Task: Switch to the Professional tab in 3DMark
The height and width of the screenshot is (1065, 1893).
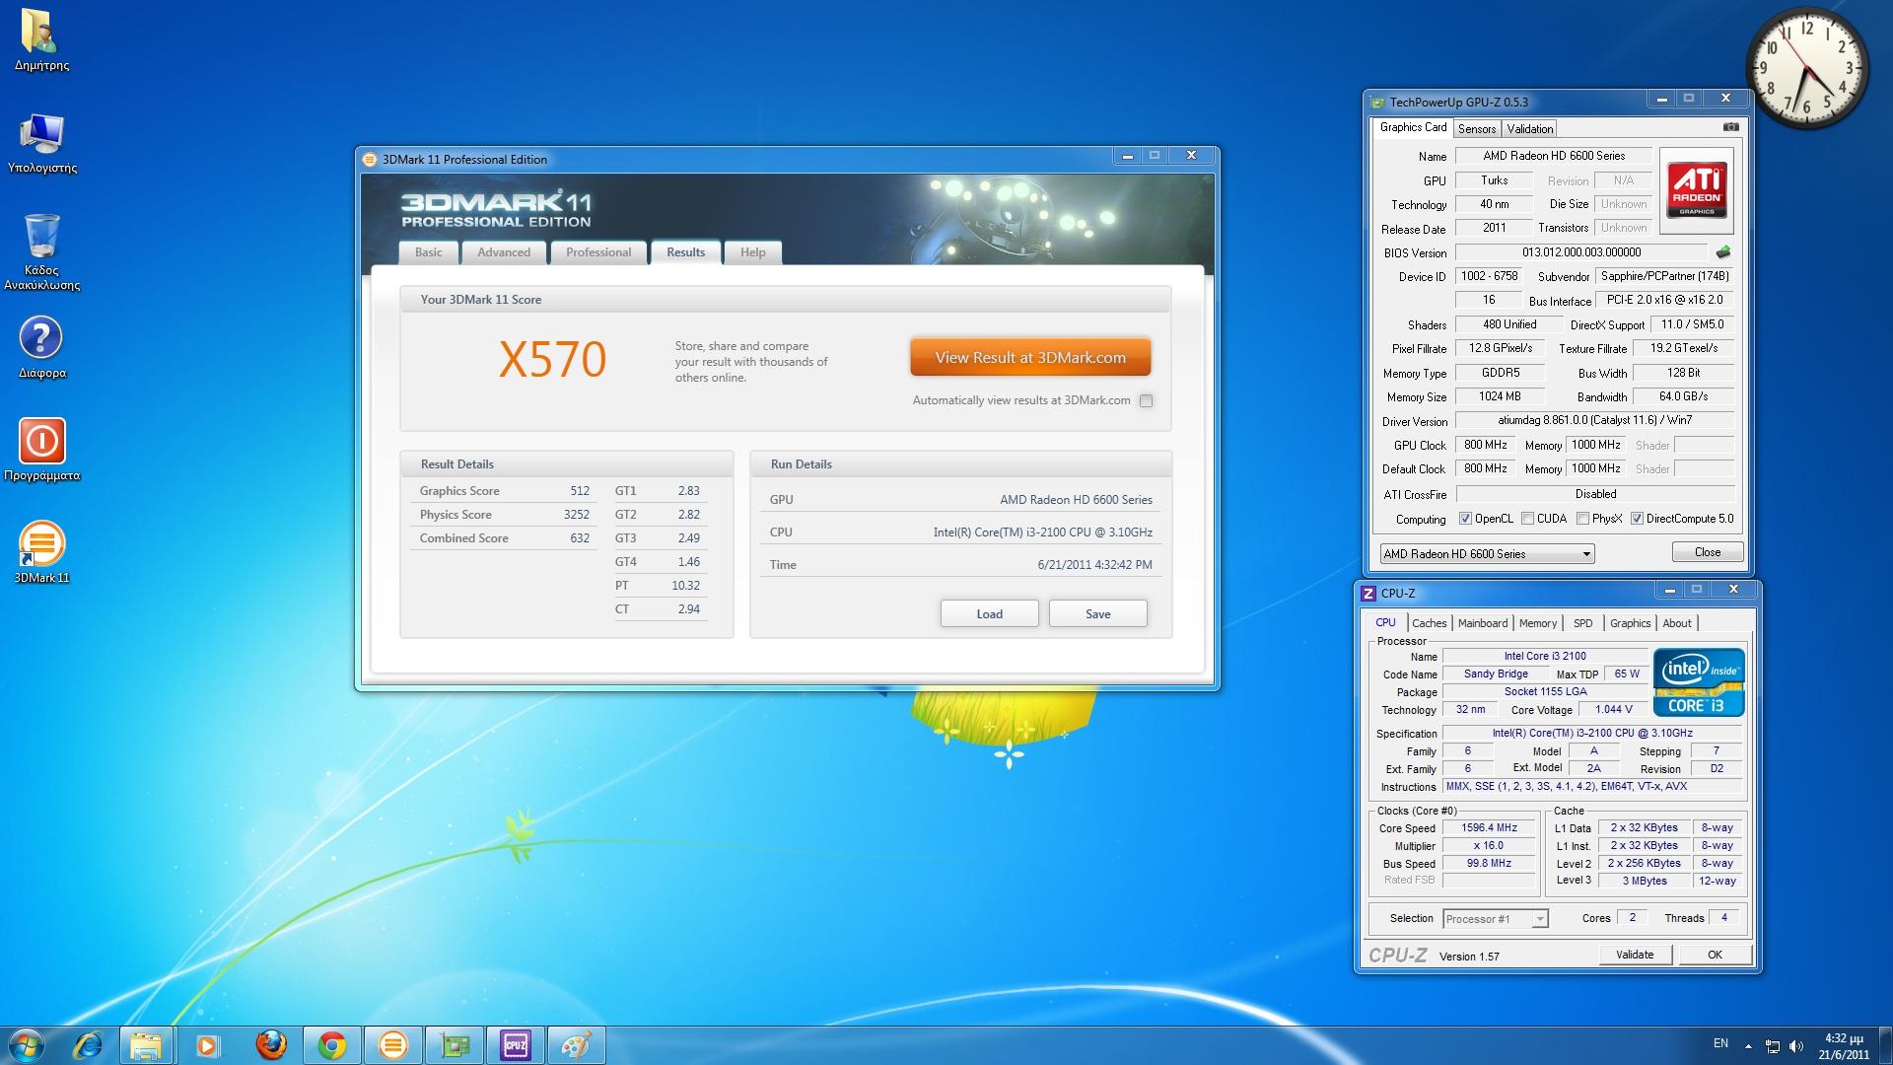Action: click(x=598, y=252)
